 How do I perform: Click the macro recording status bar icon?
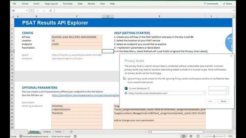point(75,136)
